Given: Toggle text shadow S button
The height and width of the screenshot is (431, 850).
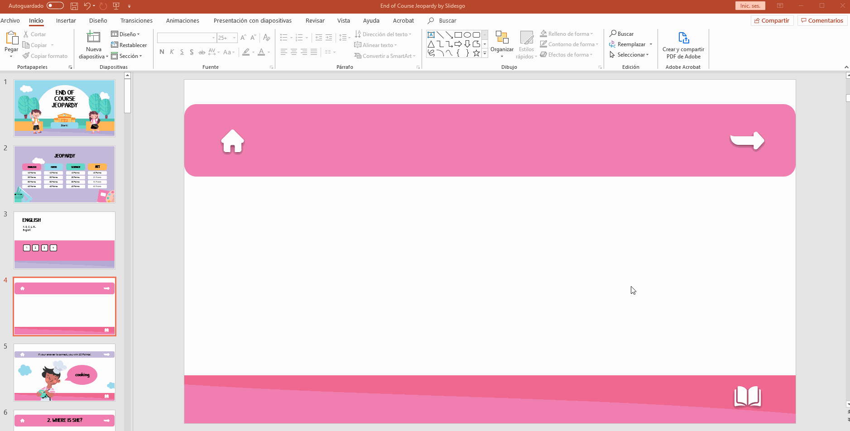Looking at the screenshot, I should point(192,52).
